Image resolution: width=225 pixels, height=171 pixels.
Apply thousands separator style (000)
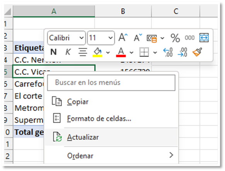(x=189, y=38)
